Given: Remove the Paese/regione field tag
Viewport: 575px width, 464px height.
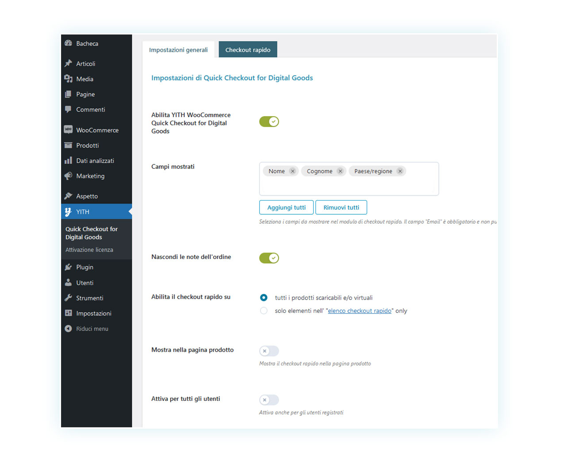Looking at the screenshot, I should tap(400, 171).
